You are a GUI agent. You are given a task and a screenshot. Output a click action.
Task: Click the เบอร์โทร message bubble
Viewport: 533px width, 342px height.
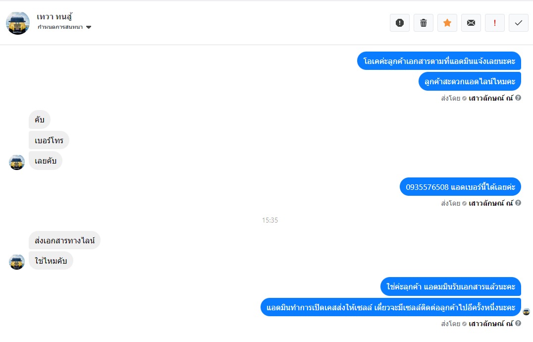[x=49, y=140]
